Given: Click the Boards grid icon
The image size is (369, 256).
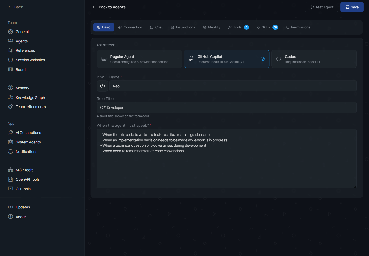Looking at the screenshot, I should click(x=11, y=69).
